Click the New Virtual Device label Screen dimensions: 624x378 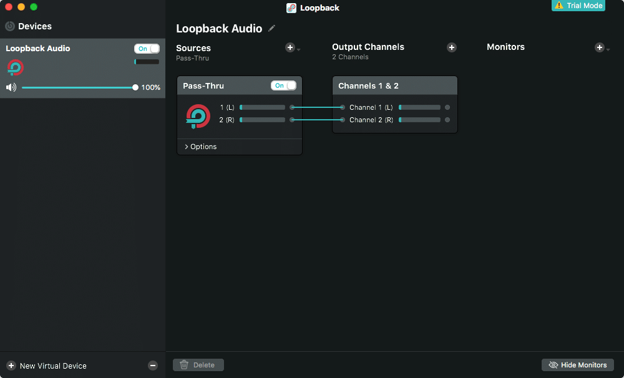pyautogui.click(x=53, y=366)
